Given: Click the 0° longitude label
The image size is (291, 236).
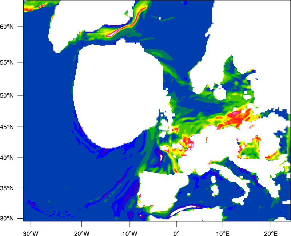Looking at the screenshot, I should click(176, 233).
